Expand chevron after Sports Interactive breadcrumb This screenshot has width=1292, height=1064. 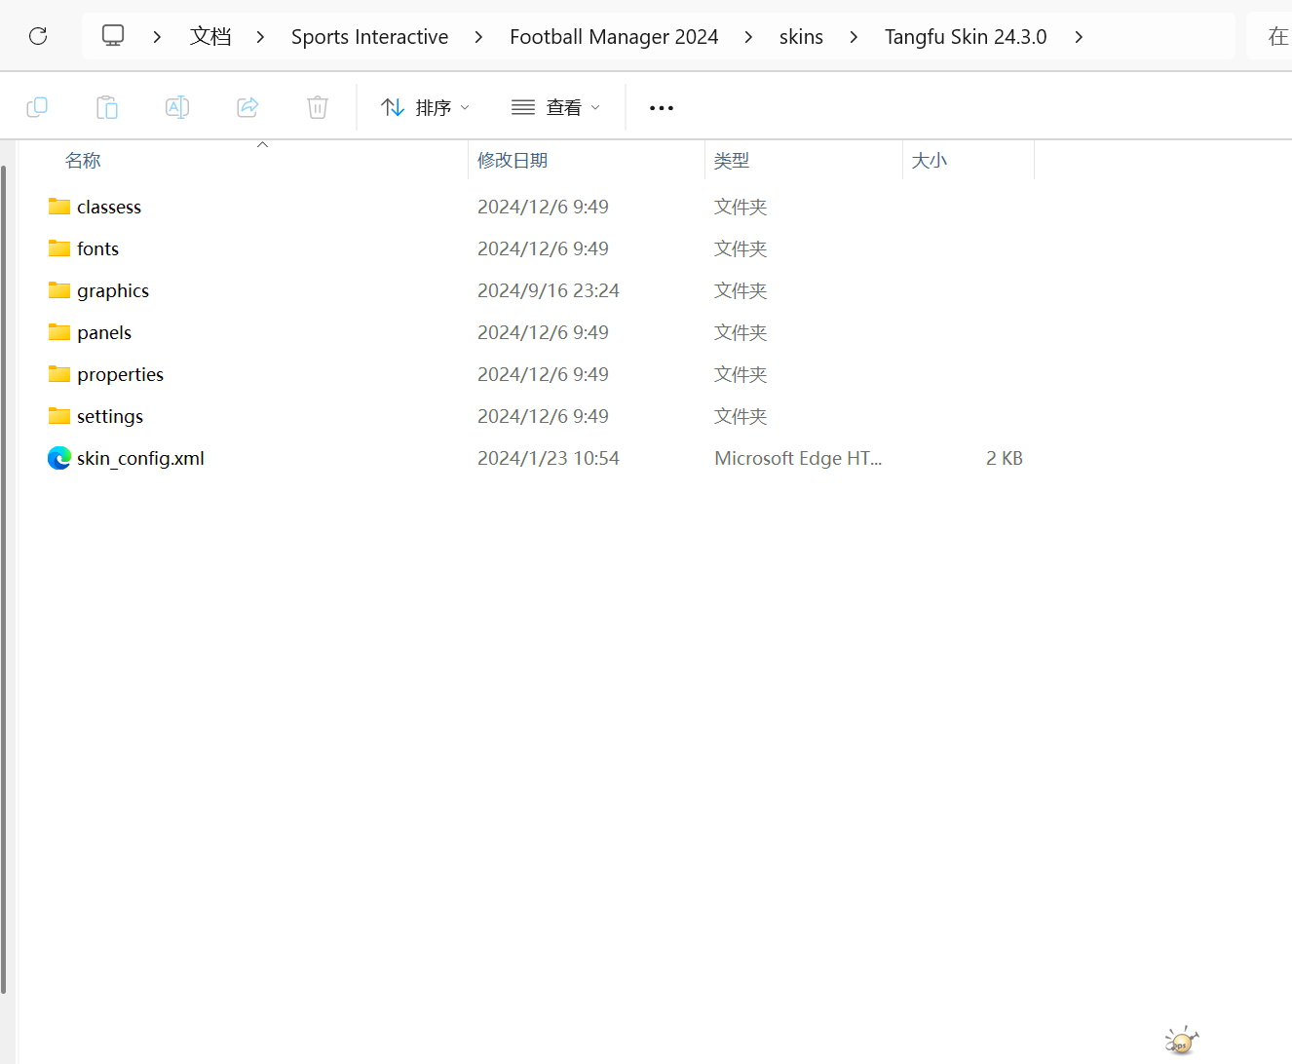(x=478, y=37)
